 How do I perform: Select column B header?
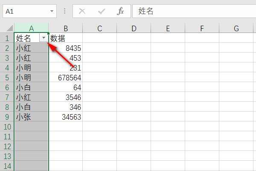(66, 28)
